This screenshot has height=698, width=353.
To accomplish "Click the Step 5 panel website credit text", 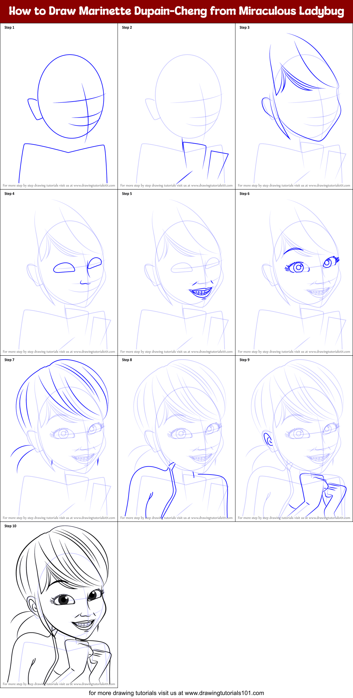I will 176,352.
